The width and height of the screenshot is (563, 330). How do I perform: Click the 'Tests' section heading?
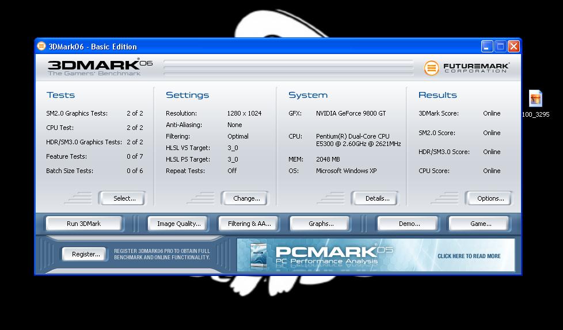click(x=60, y=95)
